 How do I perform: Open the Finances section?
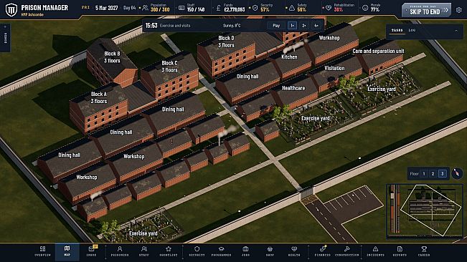pyautogui.click(x=323, y=251)
